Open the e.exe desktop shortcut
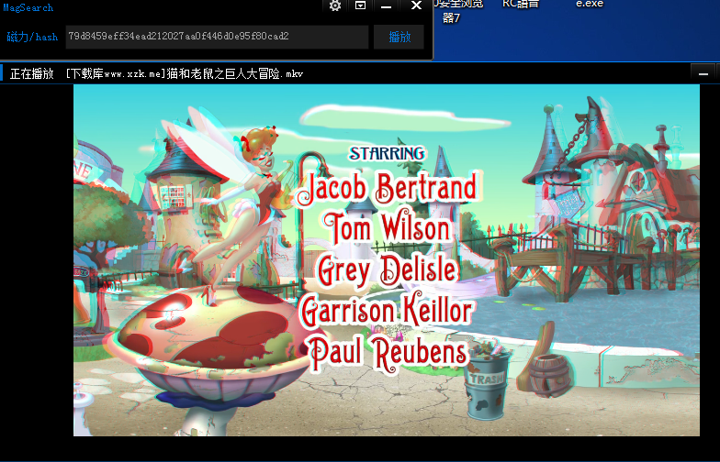 pos(590,4)
